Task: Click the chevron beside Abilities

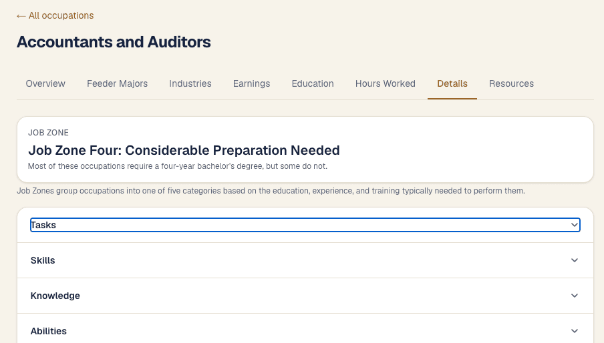Action: click(x=575, y=331)
